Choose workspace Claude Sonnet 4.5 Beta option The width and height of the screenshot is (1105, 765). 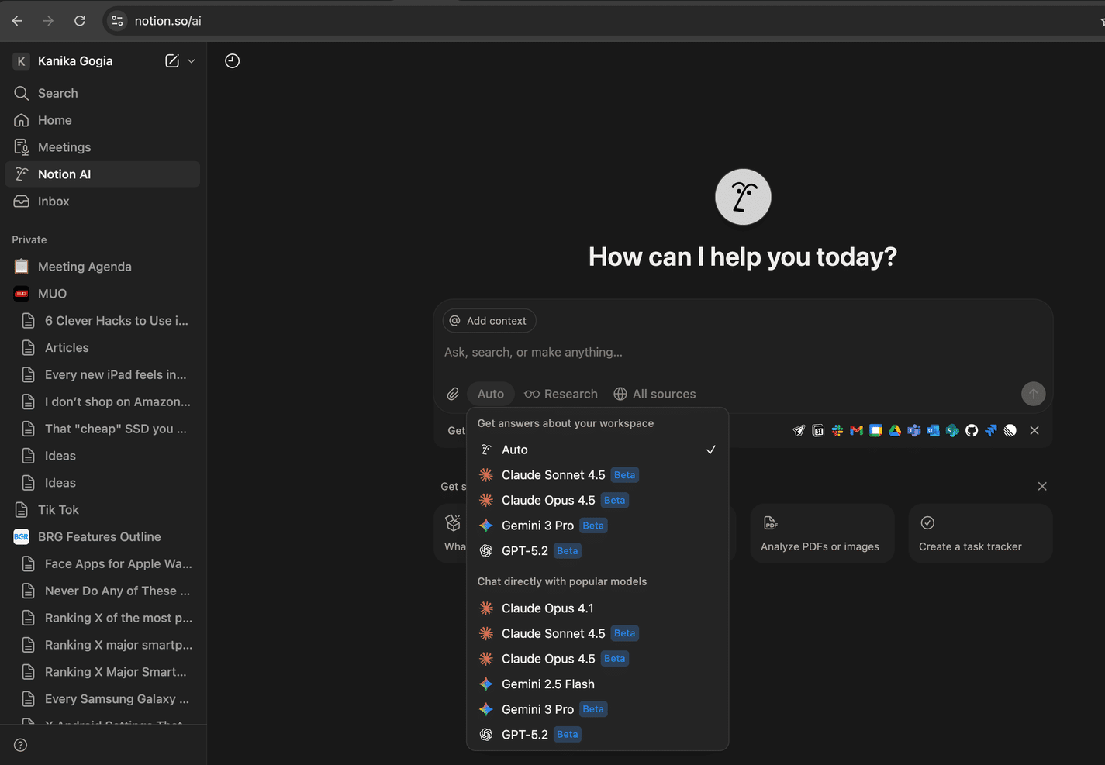click(x=597, y=475)
